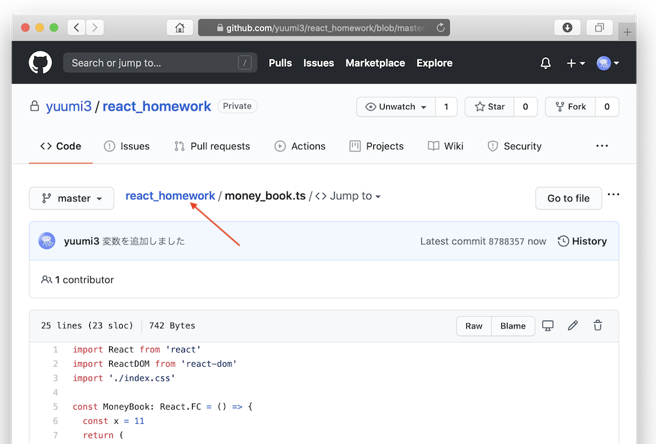Open Explore in the top navigation
The width and height of the screenshot is (656, 444).
coord(434,64)
